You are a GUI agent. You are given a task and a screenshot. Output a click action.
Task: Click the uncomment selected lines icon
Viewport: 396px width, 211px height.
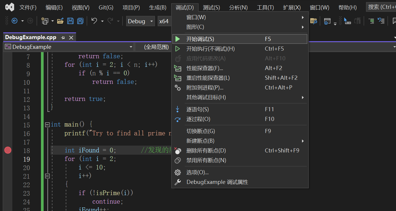tap(381, 21)
